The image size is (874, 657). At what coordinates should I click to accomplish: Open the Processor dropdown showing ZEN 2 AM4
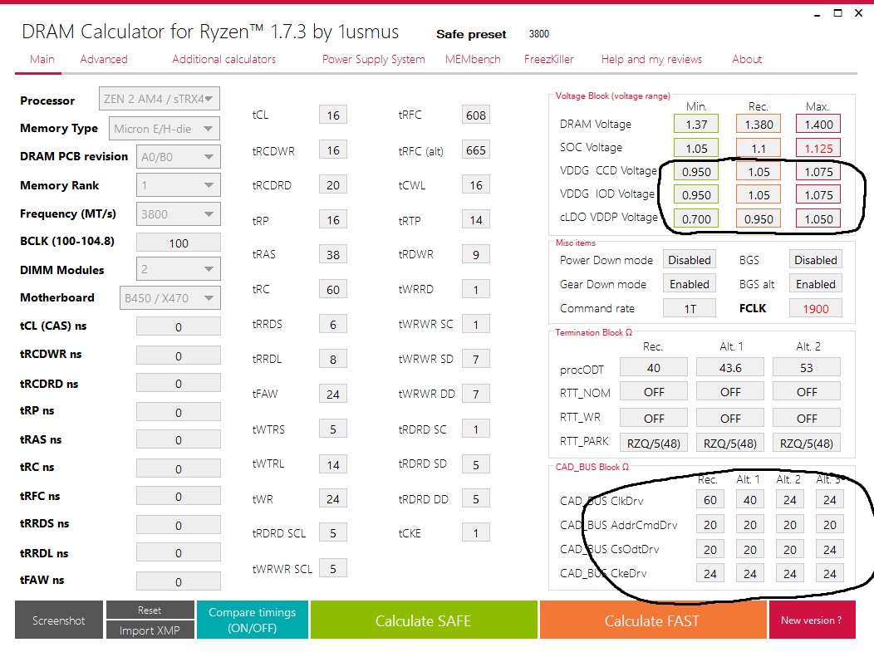(159, 99)
